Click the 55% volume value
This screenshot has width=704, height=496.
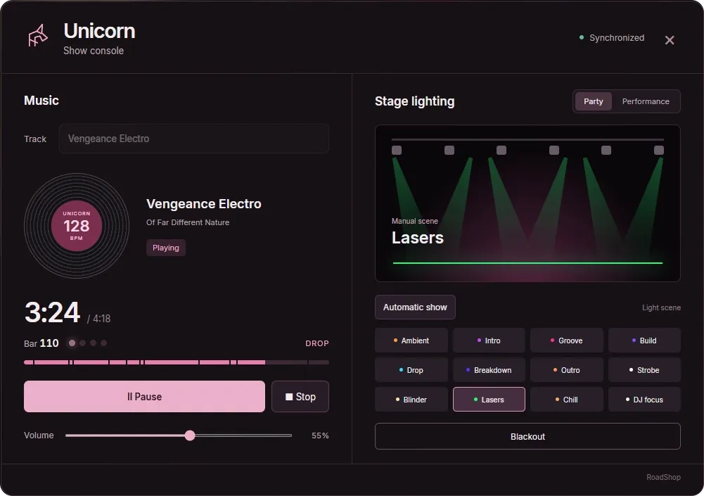320,435
